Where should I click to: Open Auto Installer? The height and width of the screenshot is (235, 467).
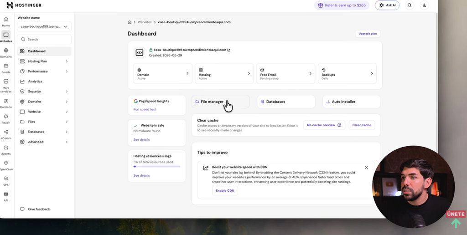coord(352,102)
